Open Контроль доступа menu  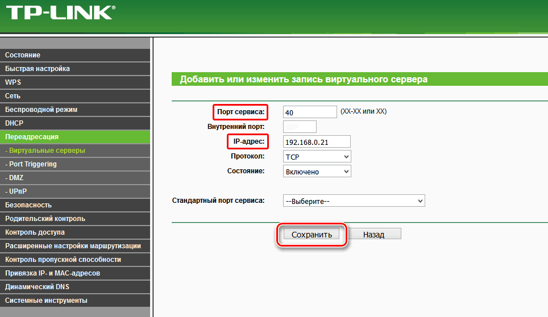75,232
